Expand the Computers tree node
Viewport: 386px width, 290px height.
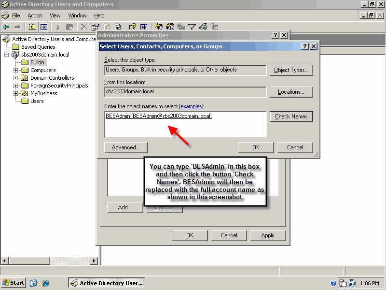pos(15,70)
